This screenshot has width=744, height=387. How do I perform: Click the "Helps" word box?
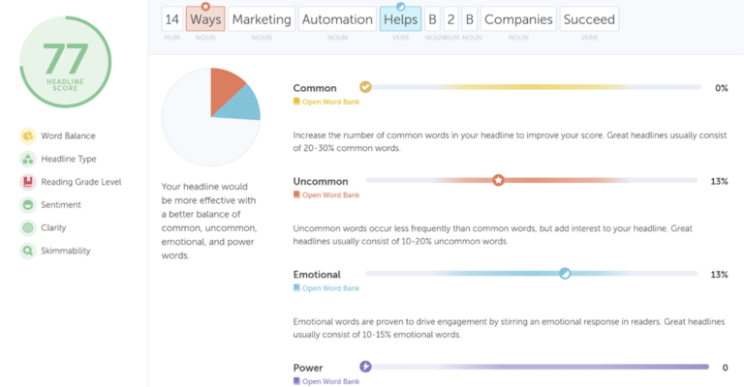point(400,19)
